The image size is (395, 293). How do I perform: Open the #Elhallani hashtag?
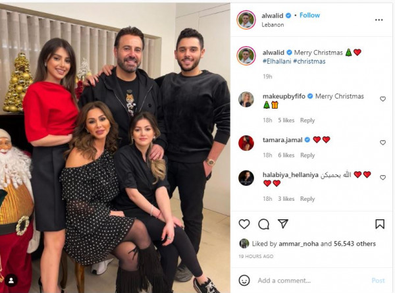coord(277,61)
